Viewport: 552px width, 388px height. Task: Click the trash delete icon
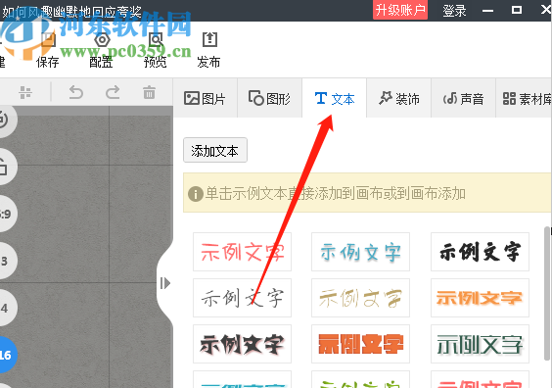click(x=149, y=93)
